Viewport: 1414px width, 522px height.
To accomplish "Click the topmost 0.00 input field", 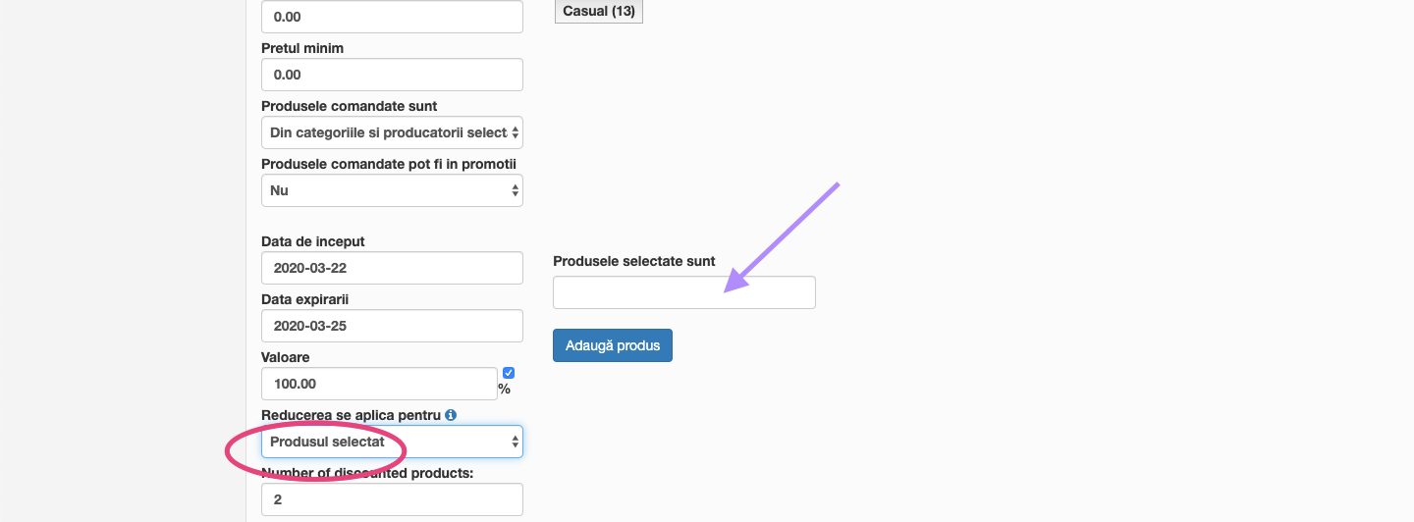I will pyautogui.click(x=392, y=17).
